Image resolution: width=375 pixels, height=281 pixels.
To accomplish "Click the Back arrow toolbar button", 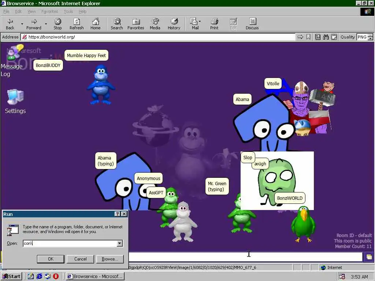I will click(x=10, y=24).
